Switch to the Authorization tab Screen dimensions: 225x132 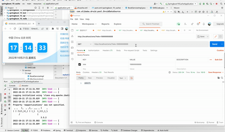pos(94,50)
